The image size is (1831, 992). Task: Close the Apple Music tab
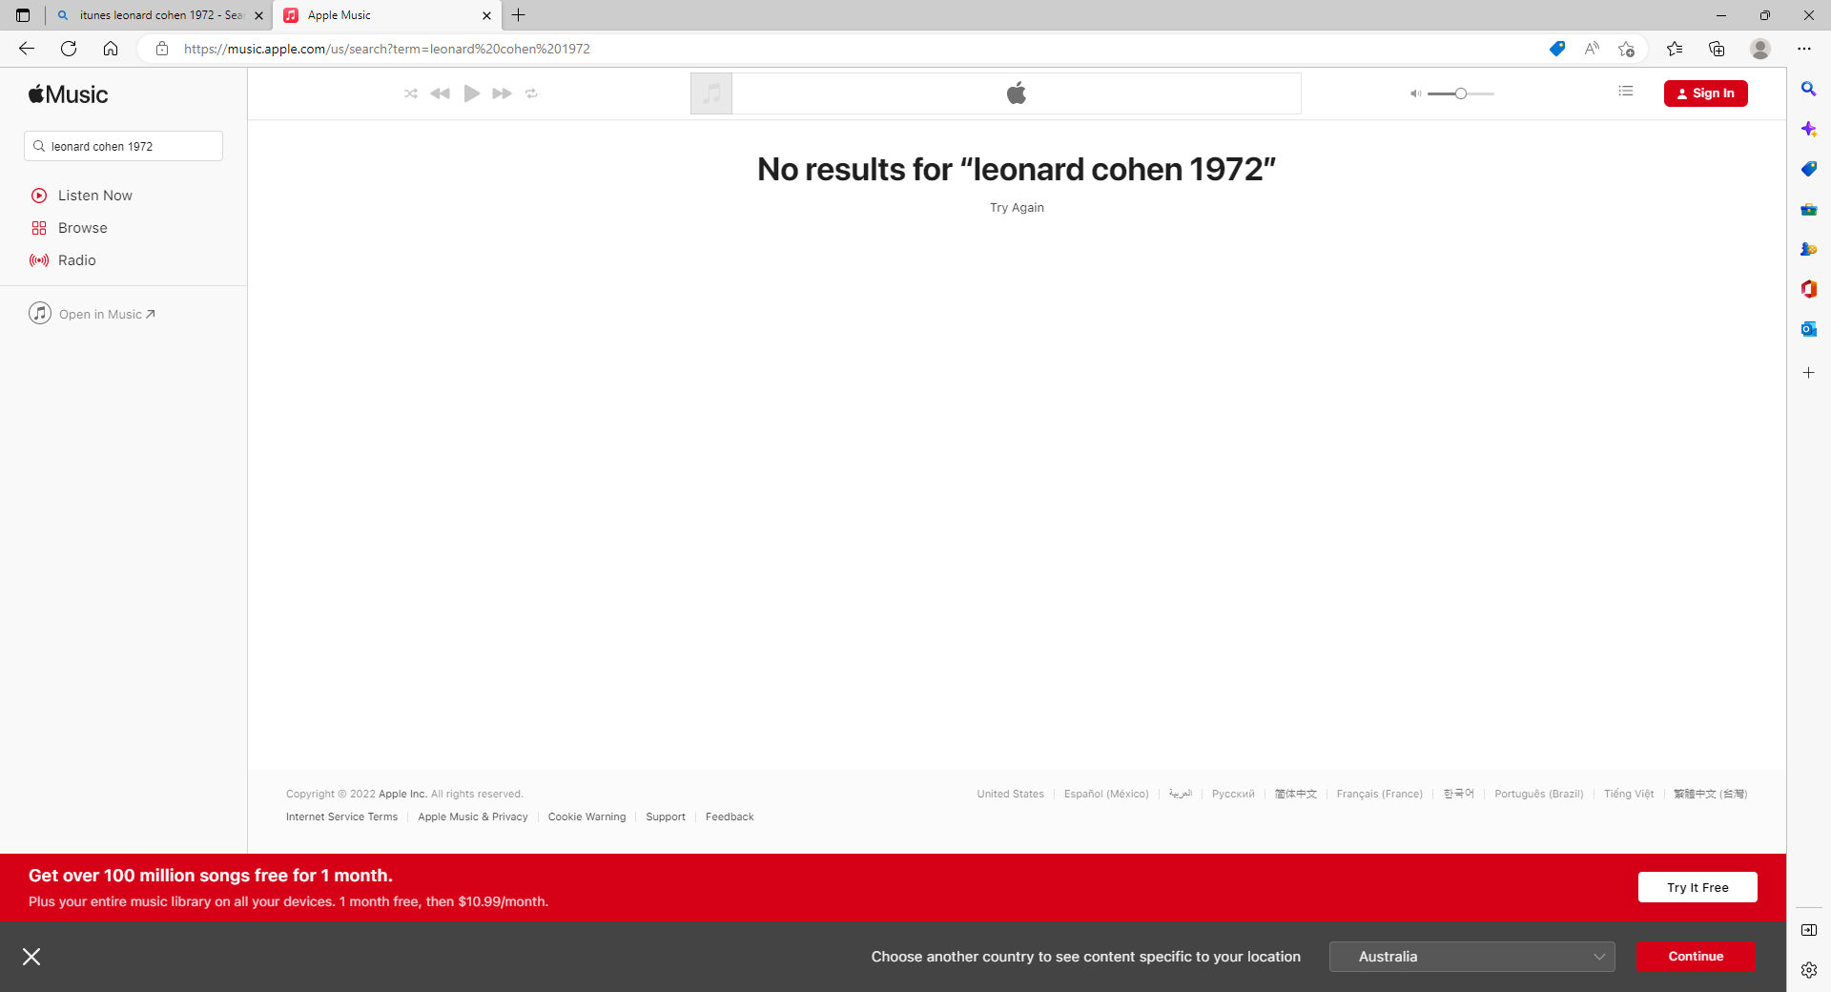[486, 15]
